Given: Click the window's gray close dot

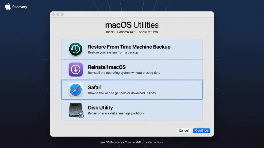Looking at the screenshot, I should [53, 14].
